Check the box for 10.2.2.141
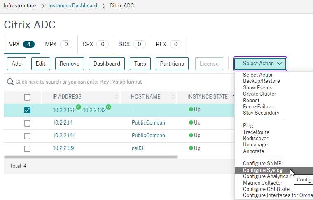This screenshot has width=313, height=200. coord(27,136)
